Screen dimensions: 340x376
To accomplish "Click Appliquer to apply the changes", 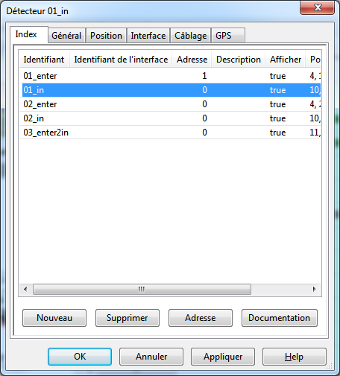I will click(x=223, y=357).
